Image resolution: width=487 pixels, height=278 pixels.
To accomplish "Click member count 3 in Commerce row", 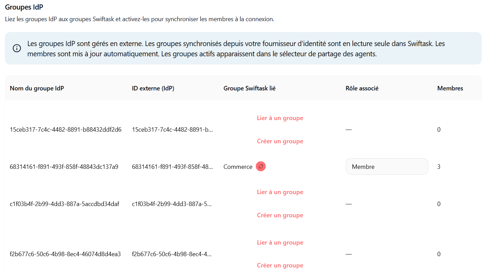I will pos(439,167).
